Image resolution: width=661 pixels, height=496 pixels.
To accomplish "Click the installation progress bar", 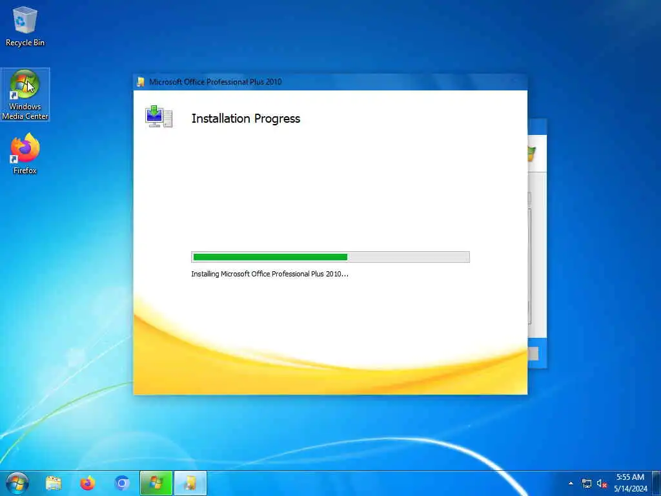I will pos(330,257).
